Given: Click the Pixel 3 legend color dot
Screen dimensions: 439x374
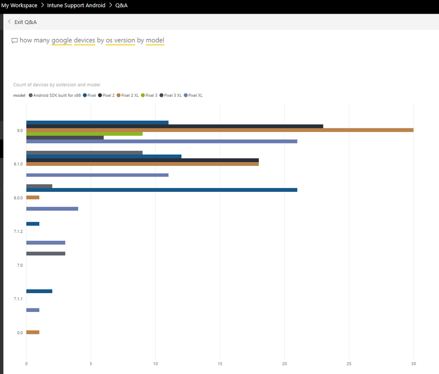Looking at the screenshot, I should pos(143,95).
